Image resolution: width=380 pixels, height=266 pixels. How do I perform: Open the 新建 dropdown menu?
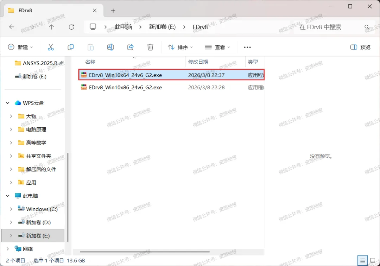pos(20,47)
